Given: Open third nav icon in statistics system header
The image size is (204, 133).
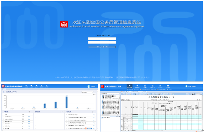Looking at the screenshot, I should tap(145, 86).
